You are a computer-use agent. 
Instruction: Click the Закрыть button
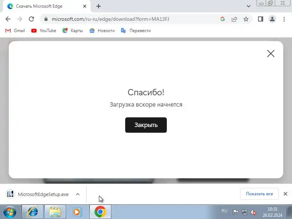click(146, 125)
